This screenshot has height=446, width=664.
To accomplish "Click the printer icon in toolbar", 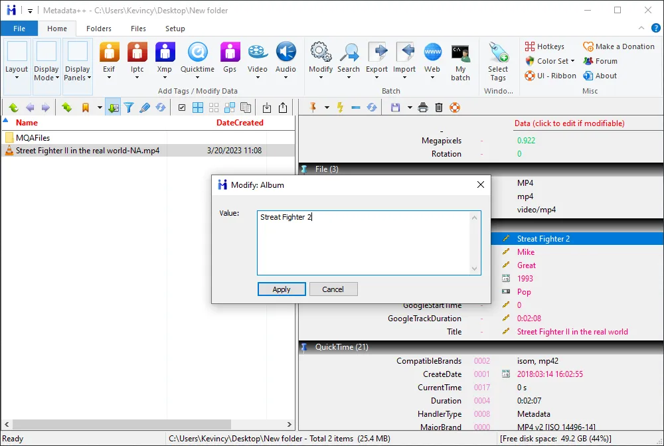I will 423,108.
